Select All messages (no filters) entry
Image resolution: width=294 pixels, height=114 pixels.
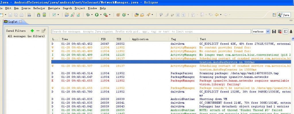26,36
